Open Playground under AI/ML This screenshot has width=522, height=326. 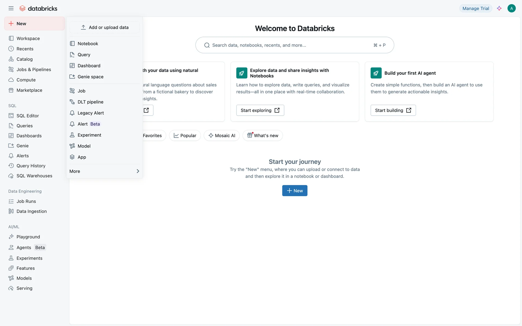[28, 237]
